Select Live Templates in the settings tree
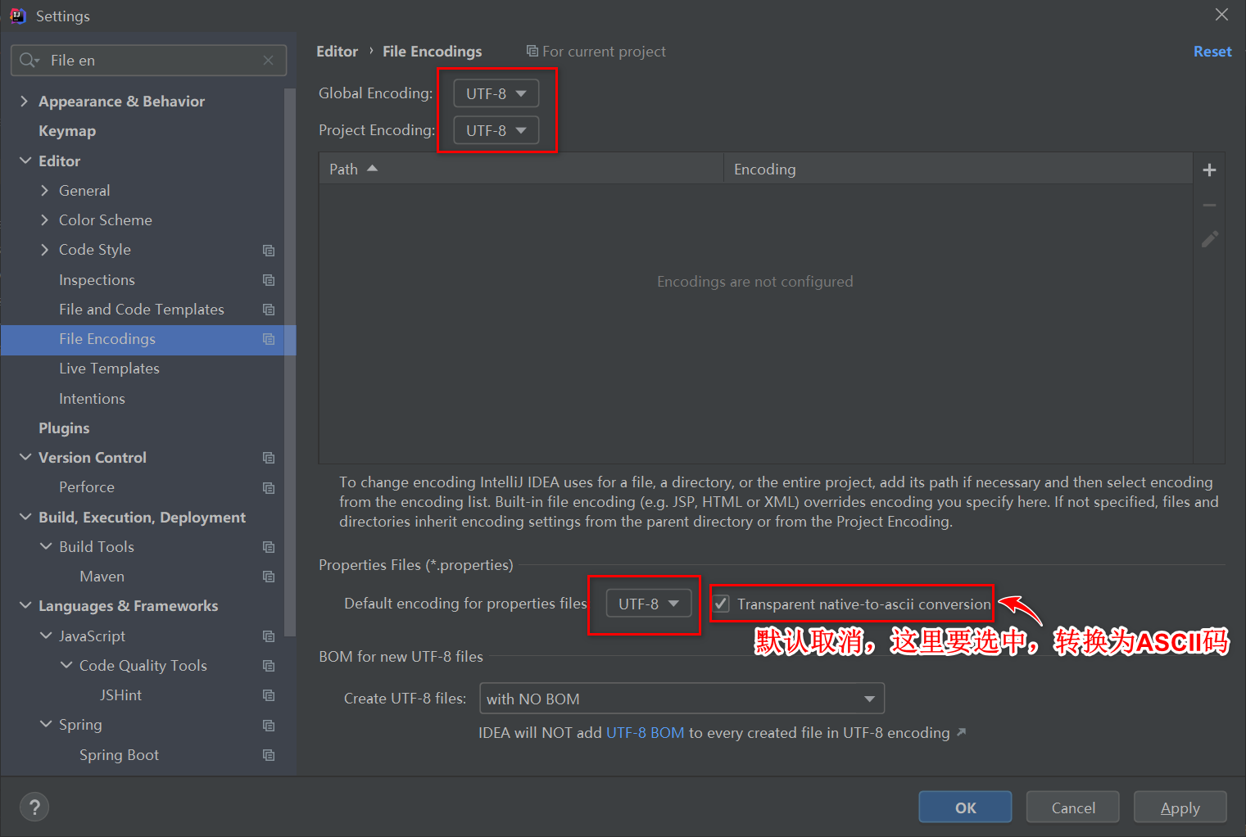 click(109, 368)
